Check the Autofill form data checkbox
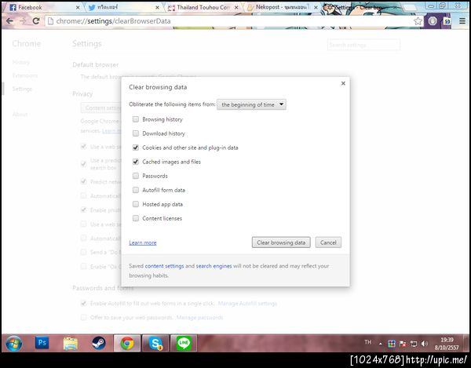 [x=136, y=190]
